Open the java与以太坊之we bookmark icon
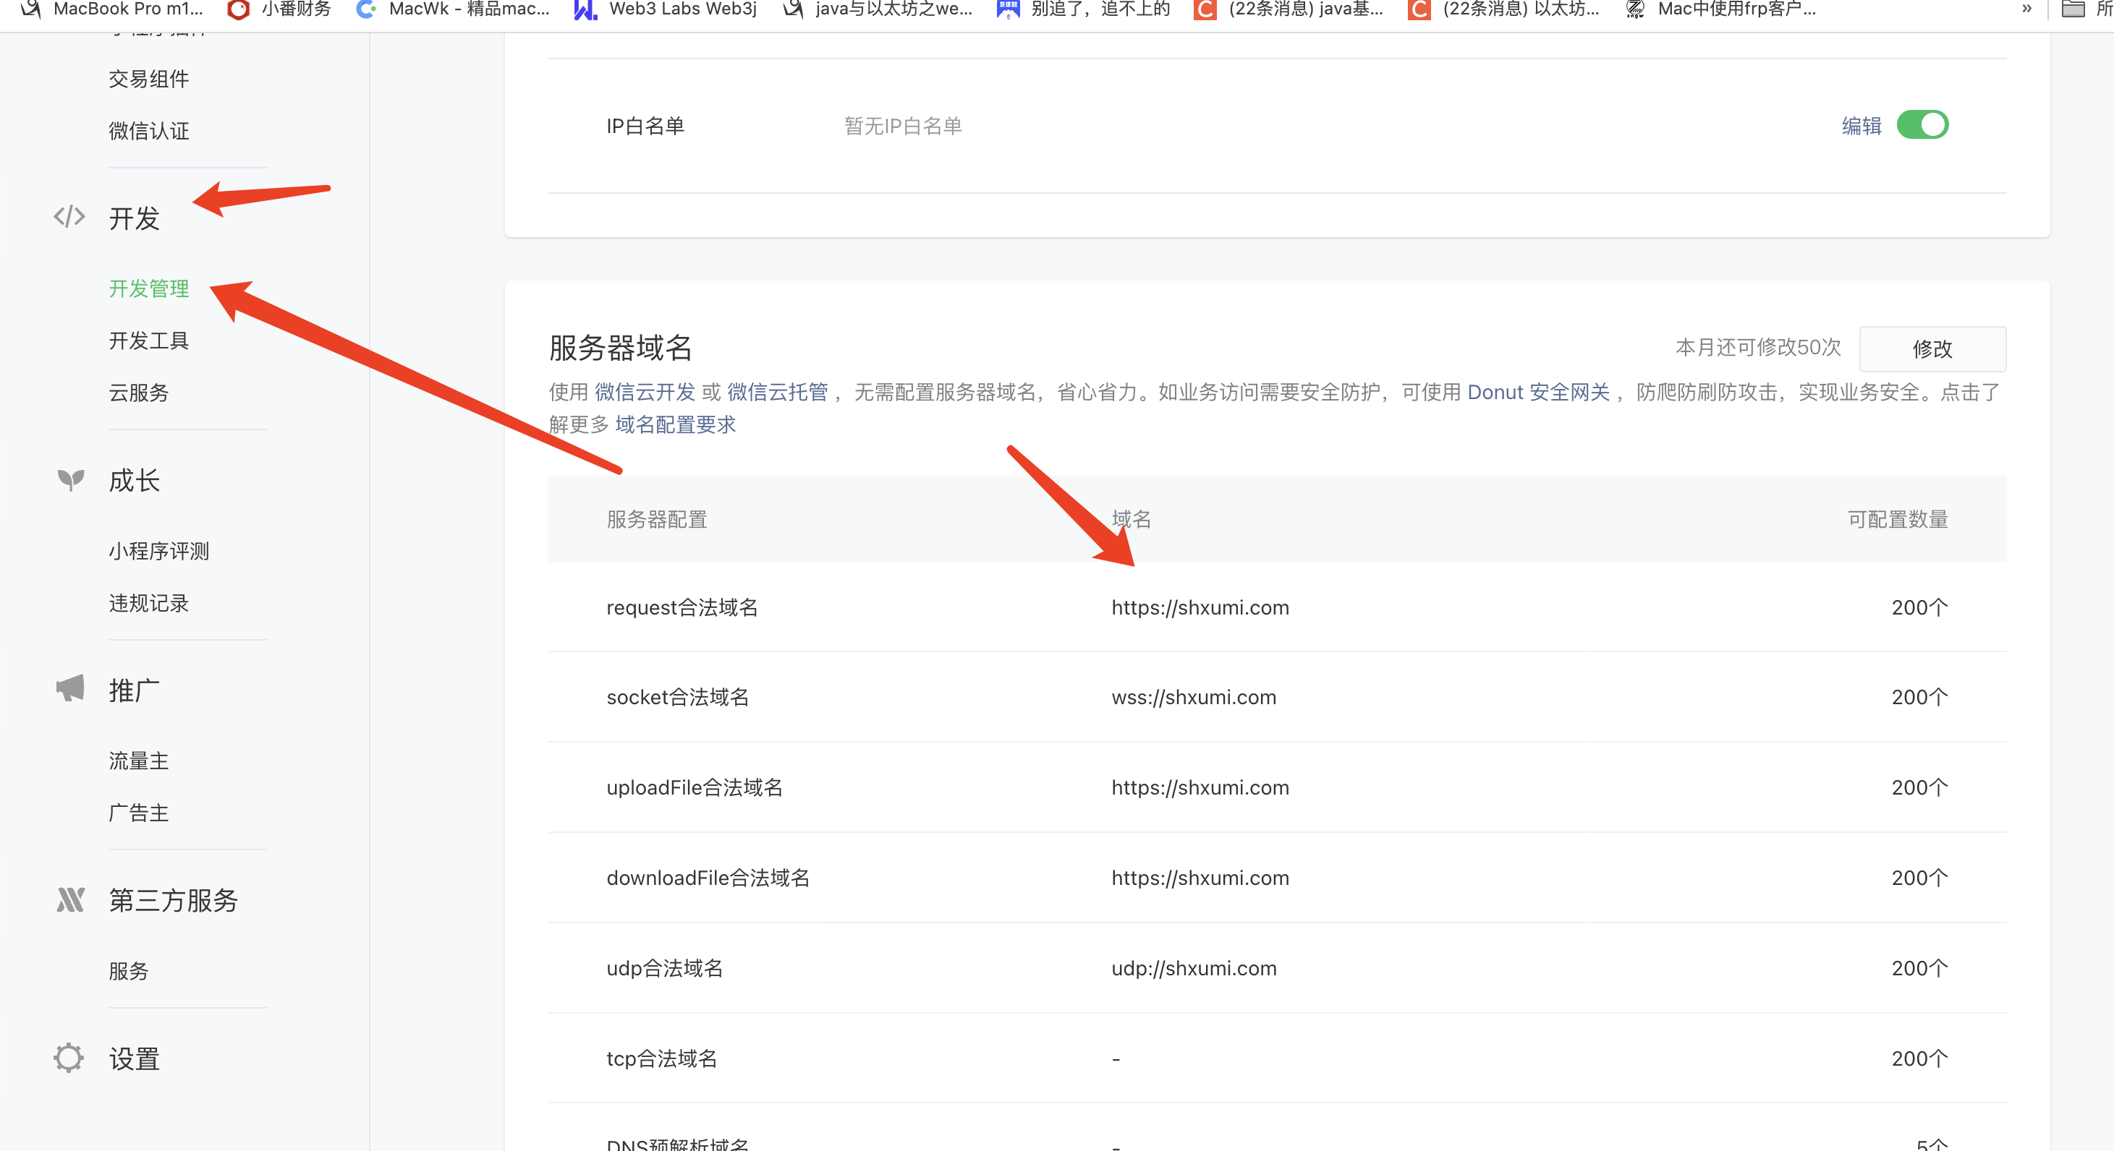Viewport: 2114px width, 1151px height. point(793,9)
